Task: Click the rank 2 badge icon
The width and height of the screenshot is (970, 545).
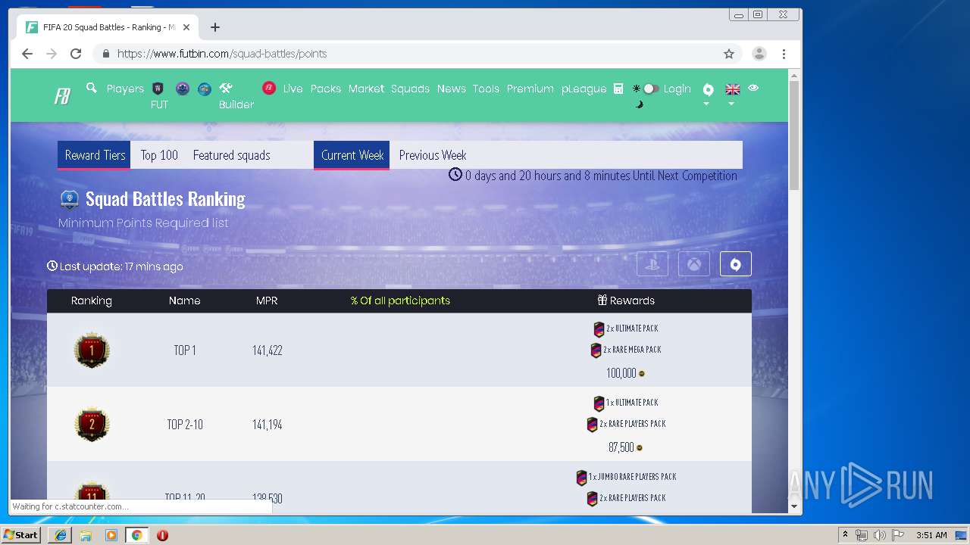Action: tap(92, 425)
